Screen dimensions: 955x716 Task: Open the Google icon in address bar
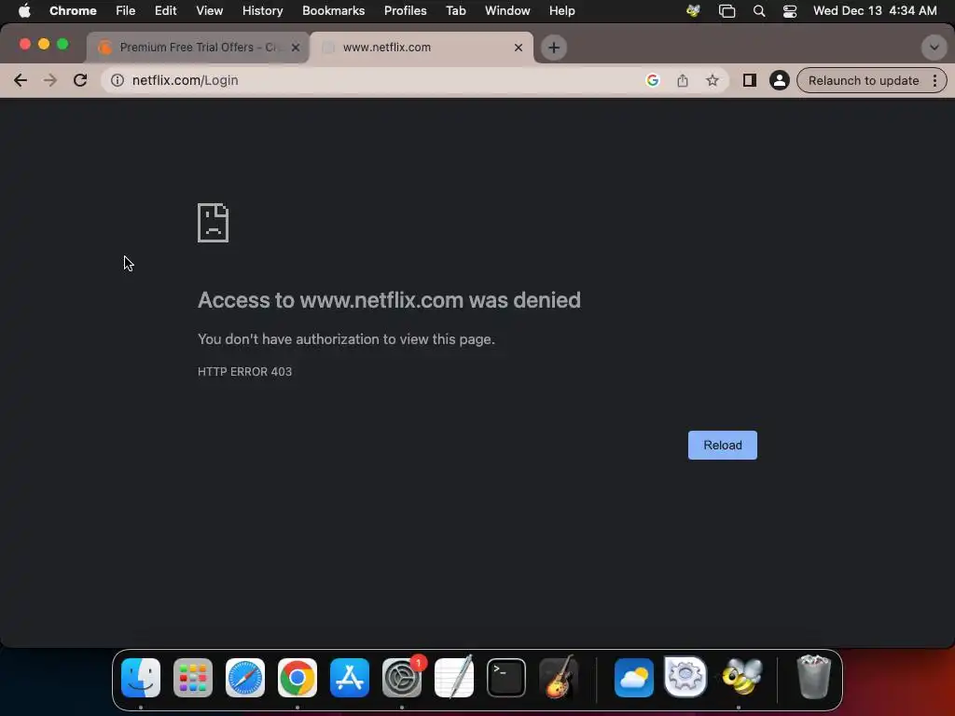pos(652,80)
